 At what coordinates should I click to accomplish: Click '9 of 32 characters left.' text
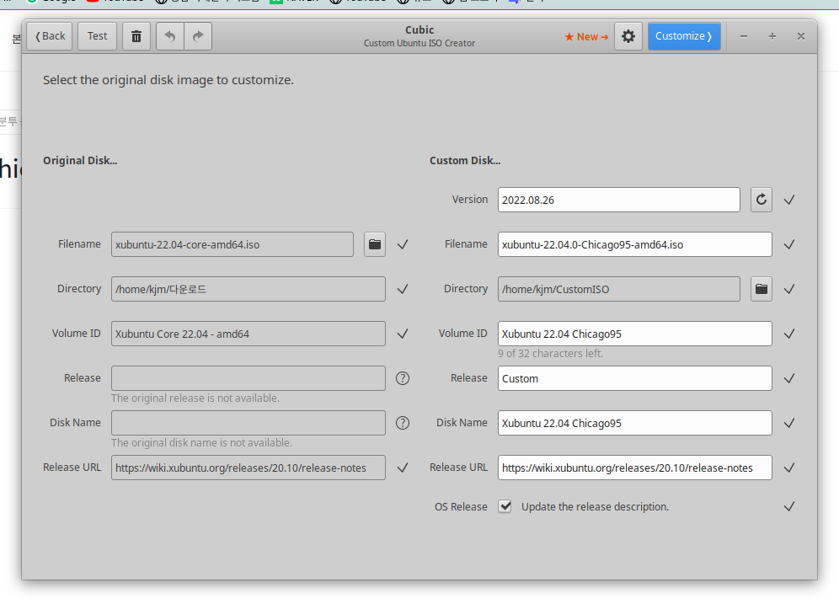[x=550, y=354]
